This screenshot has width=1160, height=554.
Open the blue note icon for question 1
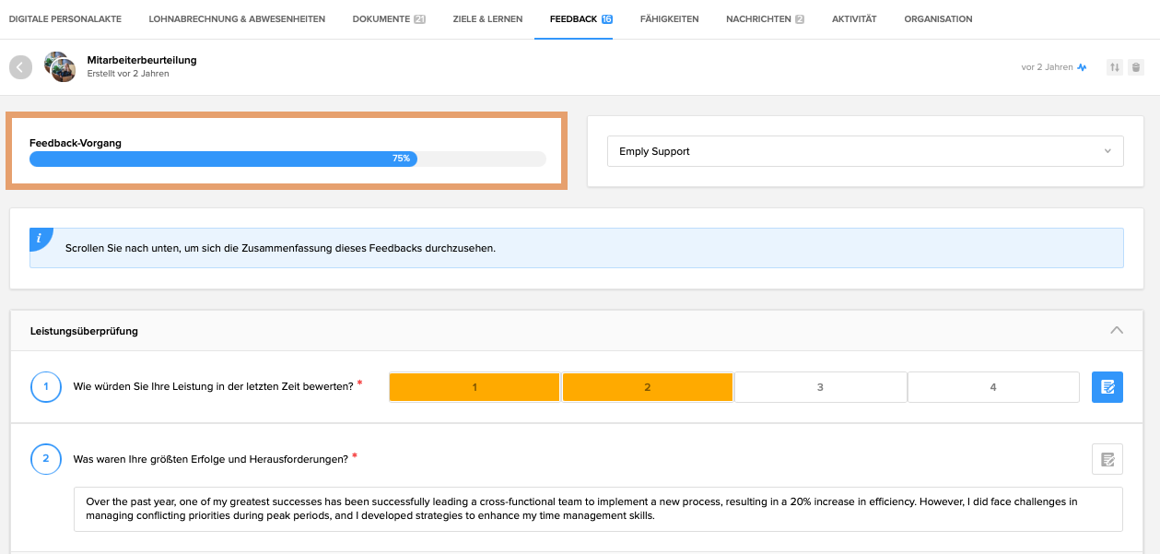click(x=1107, y=387)
